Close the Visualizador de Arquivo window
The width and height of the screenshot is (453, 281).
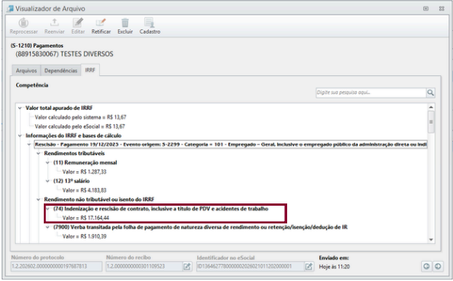pos(441,8)
